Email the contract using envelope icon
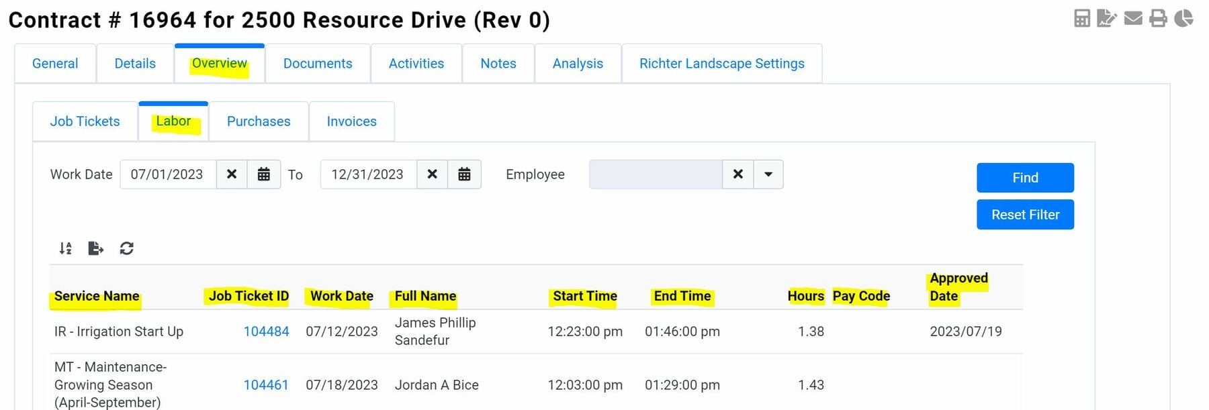This screenshot has height=410, width=1209. [x=1133, y=18]
